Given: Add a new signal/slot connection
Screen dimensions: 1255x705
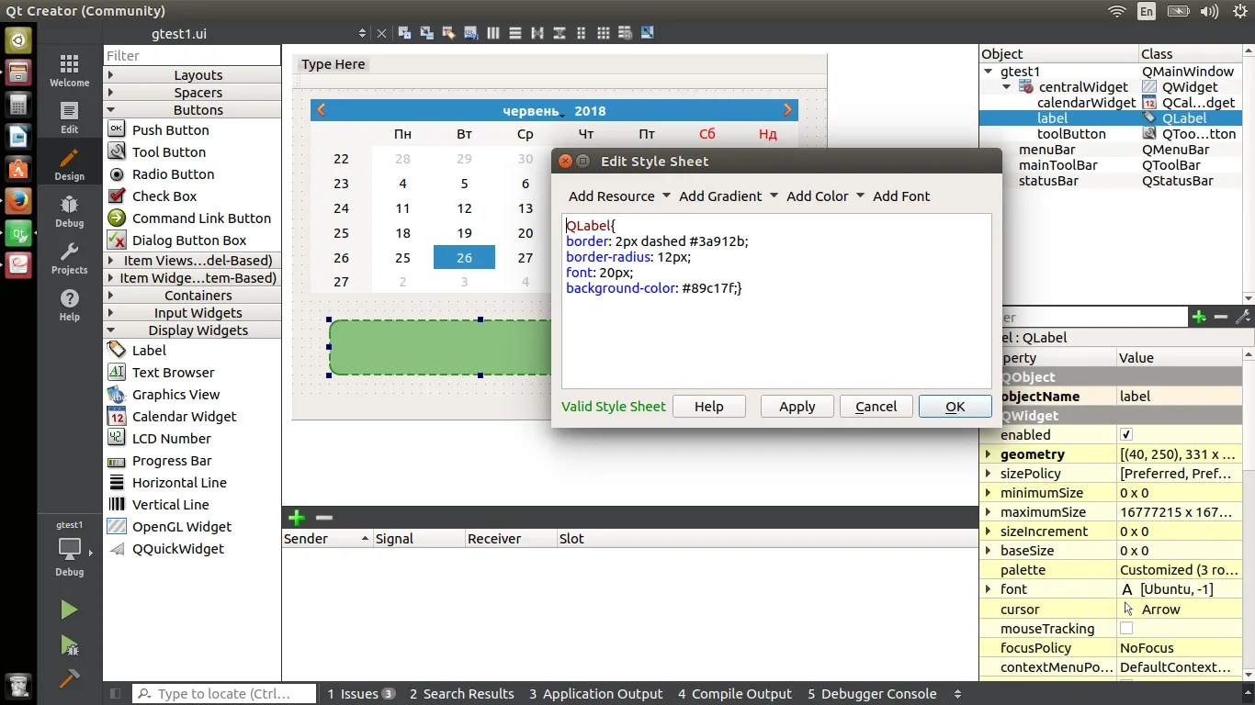Looking at the screenshot, I should coord(297,518).
